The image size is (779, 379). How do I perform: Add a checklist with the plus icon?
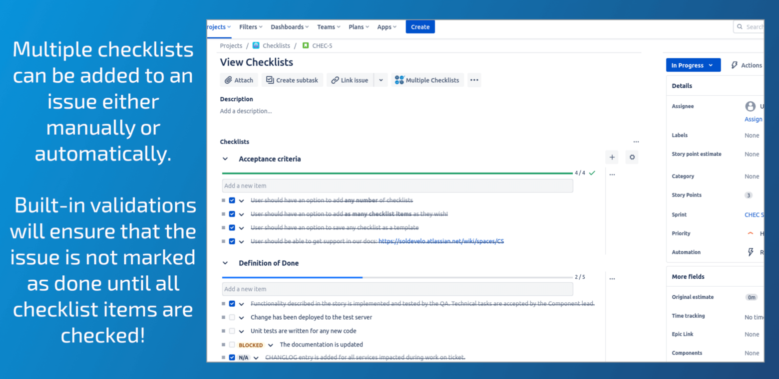pyautogui.click(x=612, y=157)
